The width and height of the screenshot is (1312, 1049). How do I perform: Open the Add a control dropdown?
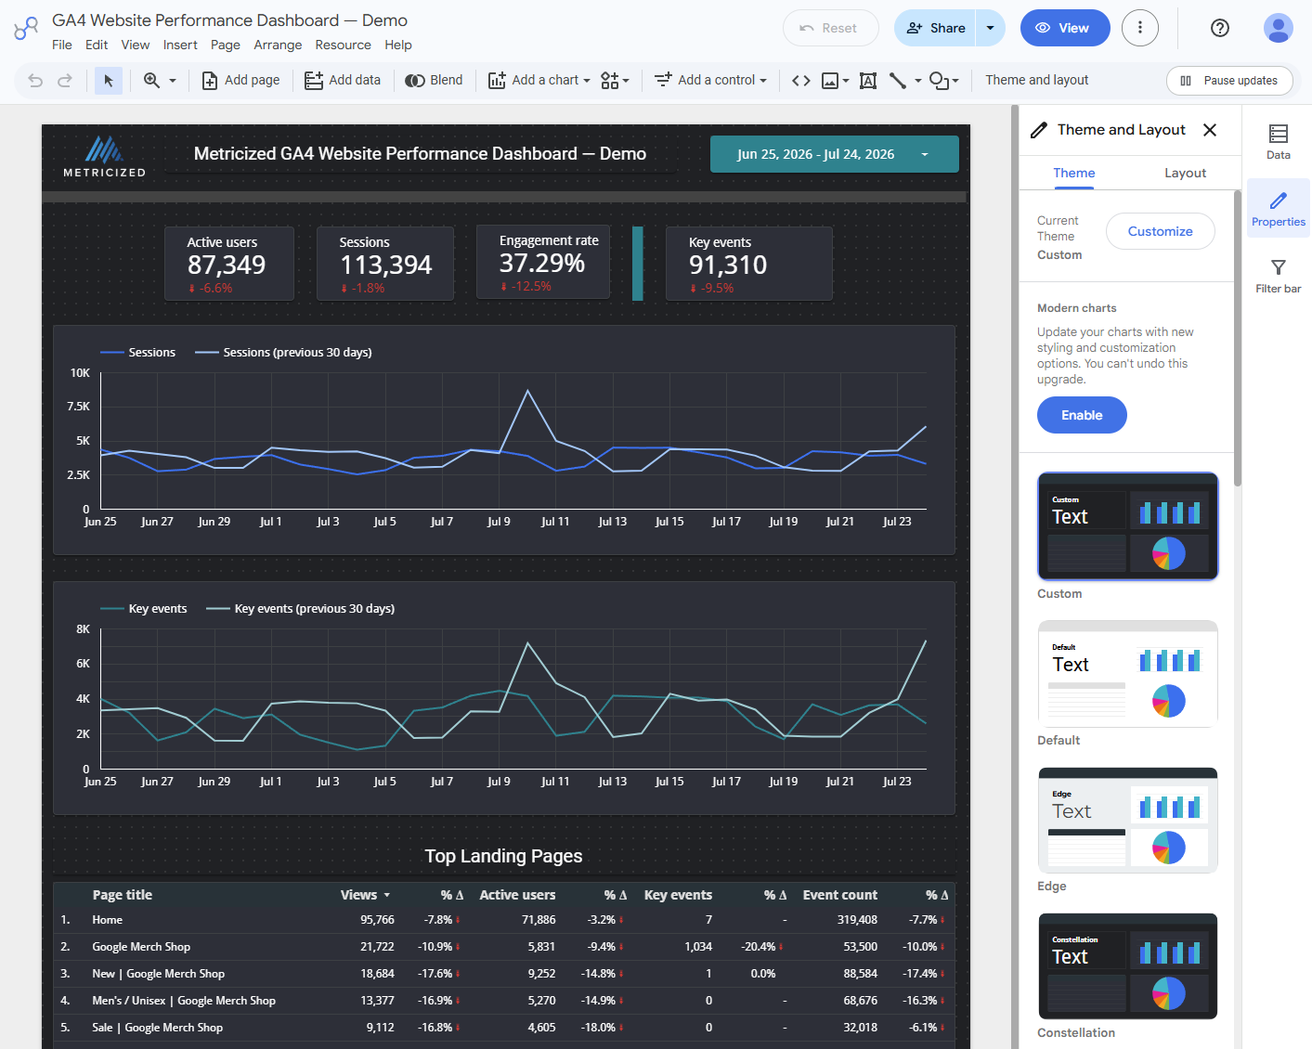(x=710, y=81)
